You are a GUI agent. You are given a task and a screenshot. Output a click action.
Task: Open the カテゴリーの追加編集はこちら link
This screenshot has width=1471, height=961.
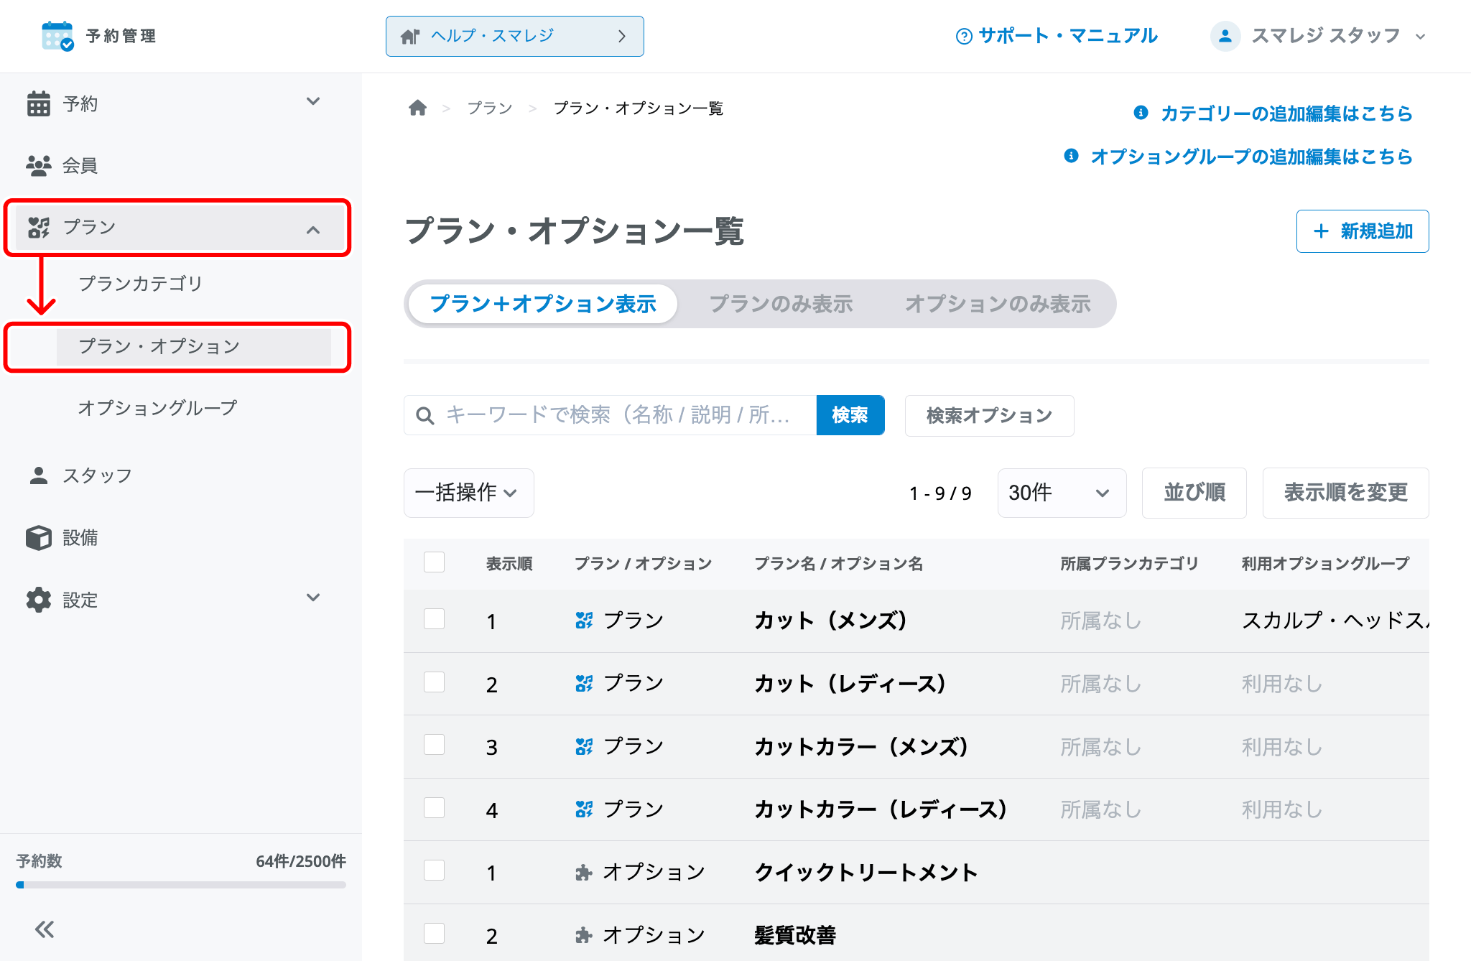pyautogui.click(x=1273, y=113)
